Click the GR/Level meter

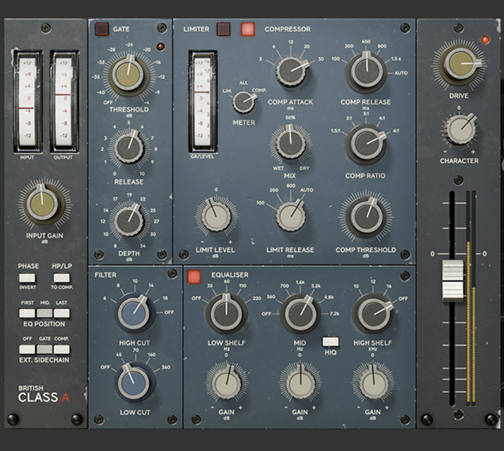pyautogui.click(x=202, y=102)
